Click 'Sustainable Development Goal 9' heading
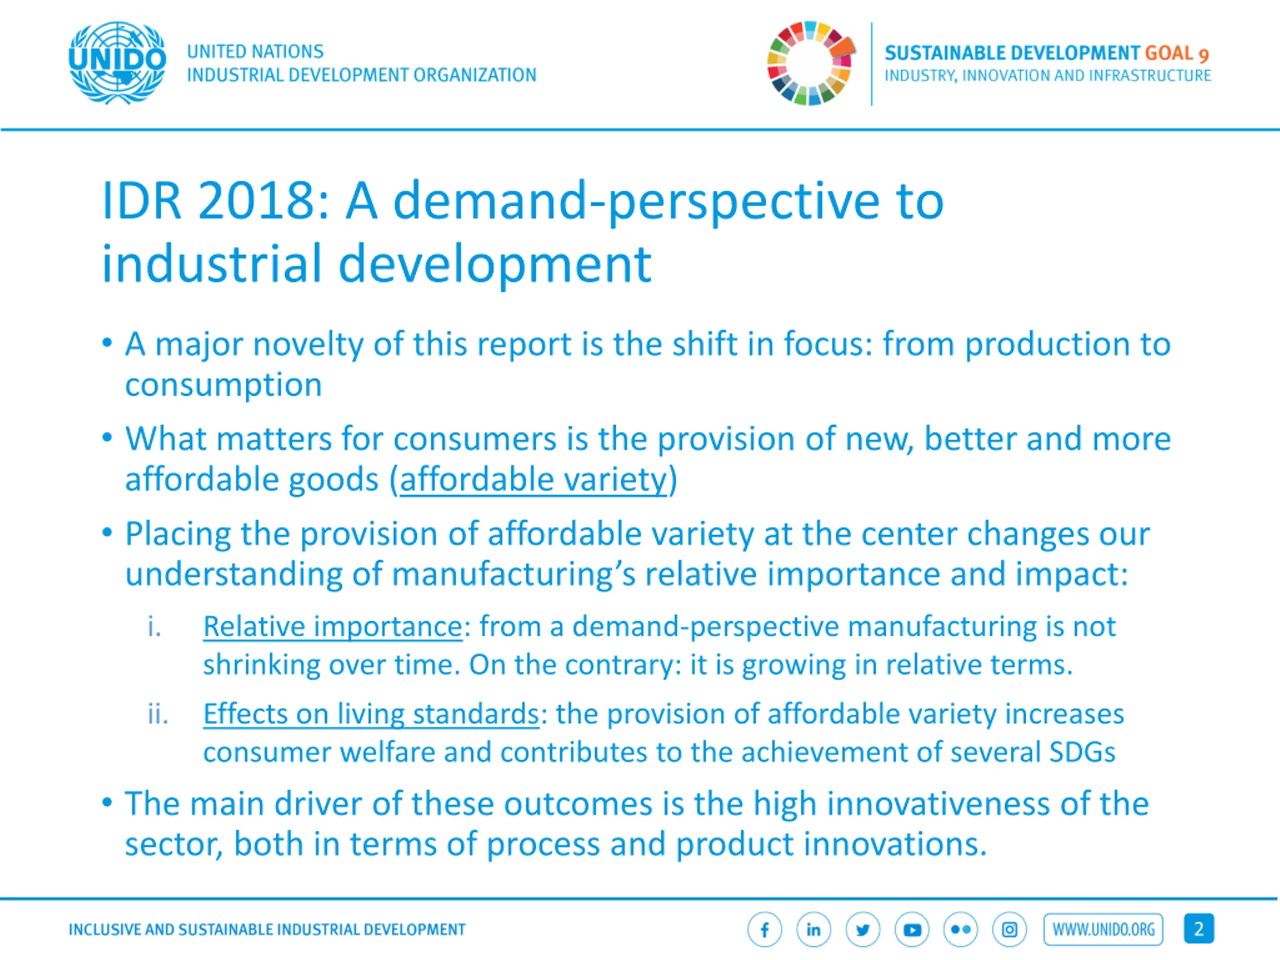 pos(1047,53)
